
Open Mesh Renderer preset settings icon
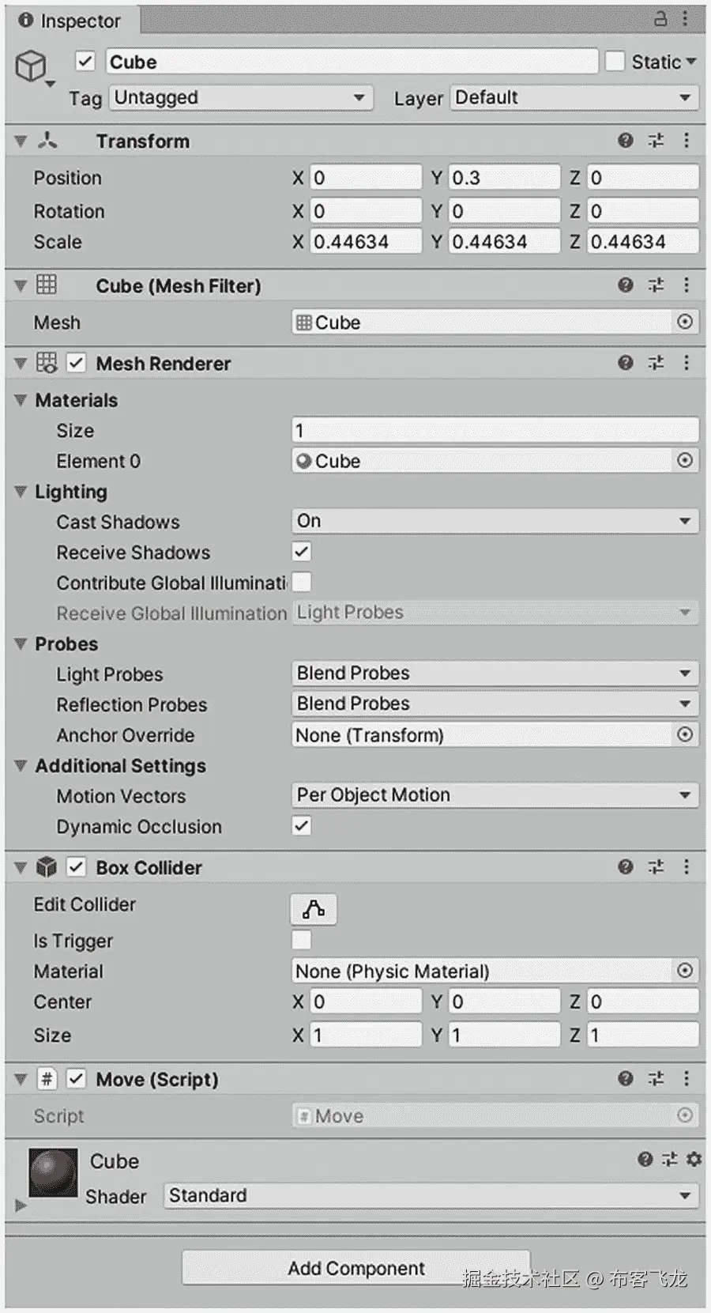[x=656, y=363]
